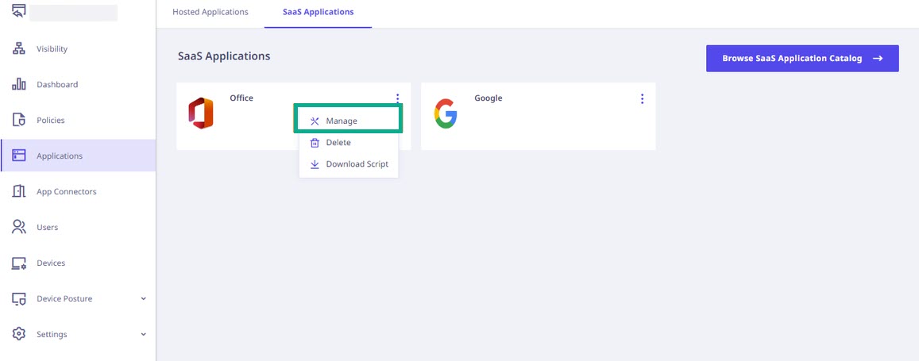The height and width of the screenshot is (361, 919).
Task: Open the Google card three-dot menu
Action: [643, 98]
